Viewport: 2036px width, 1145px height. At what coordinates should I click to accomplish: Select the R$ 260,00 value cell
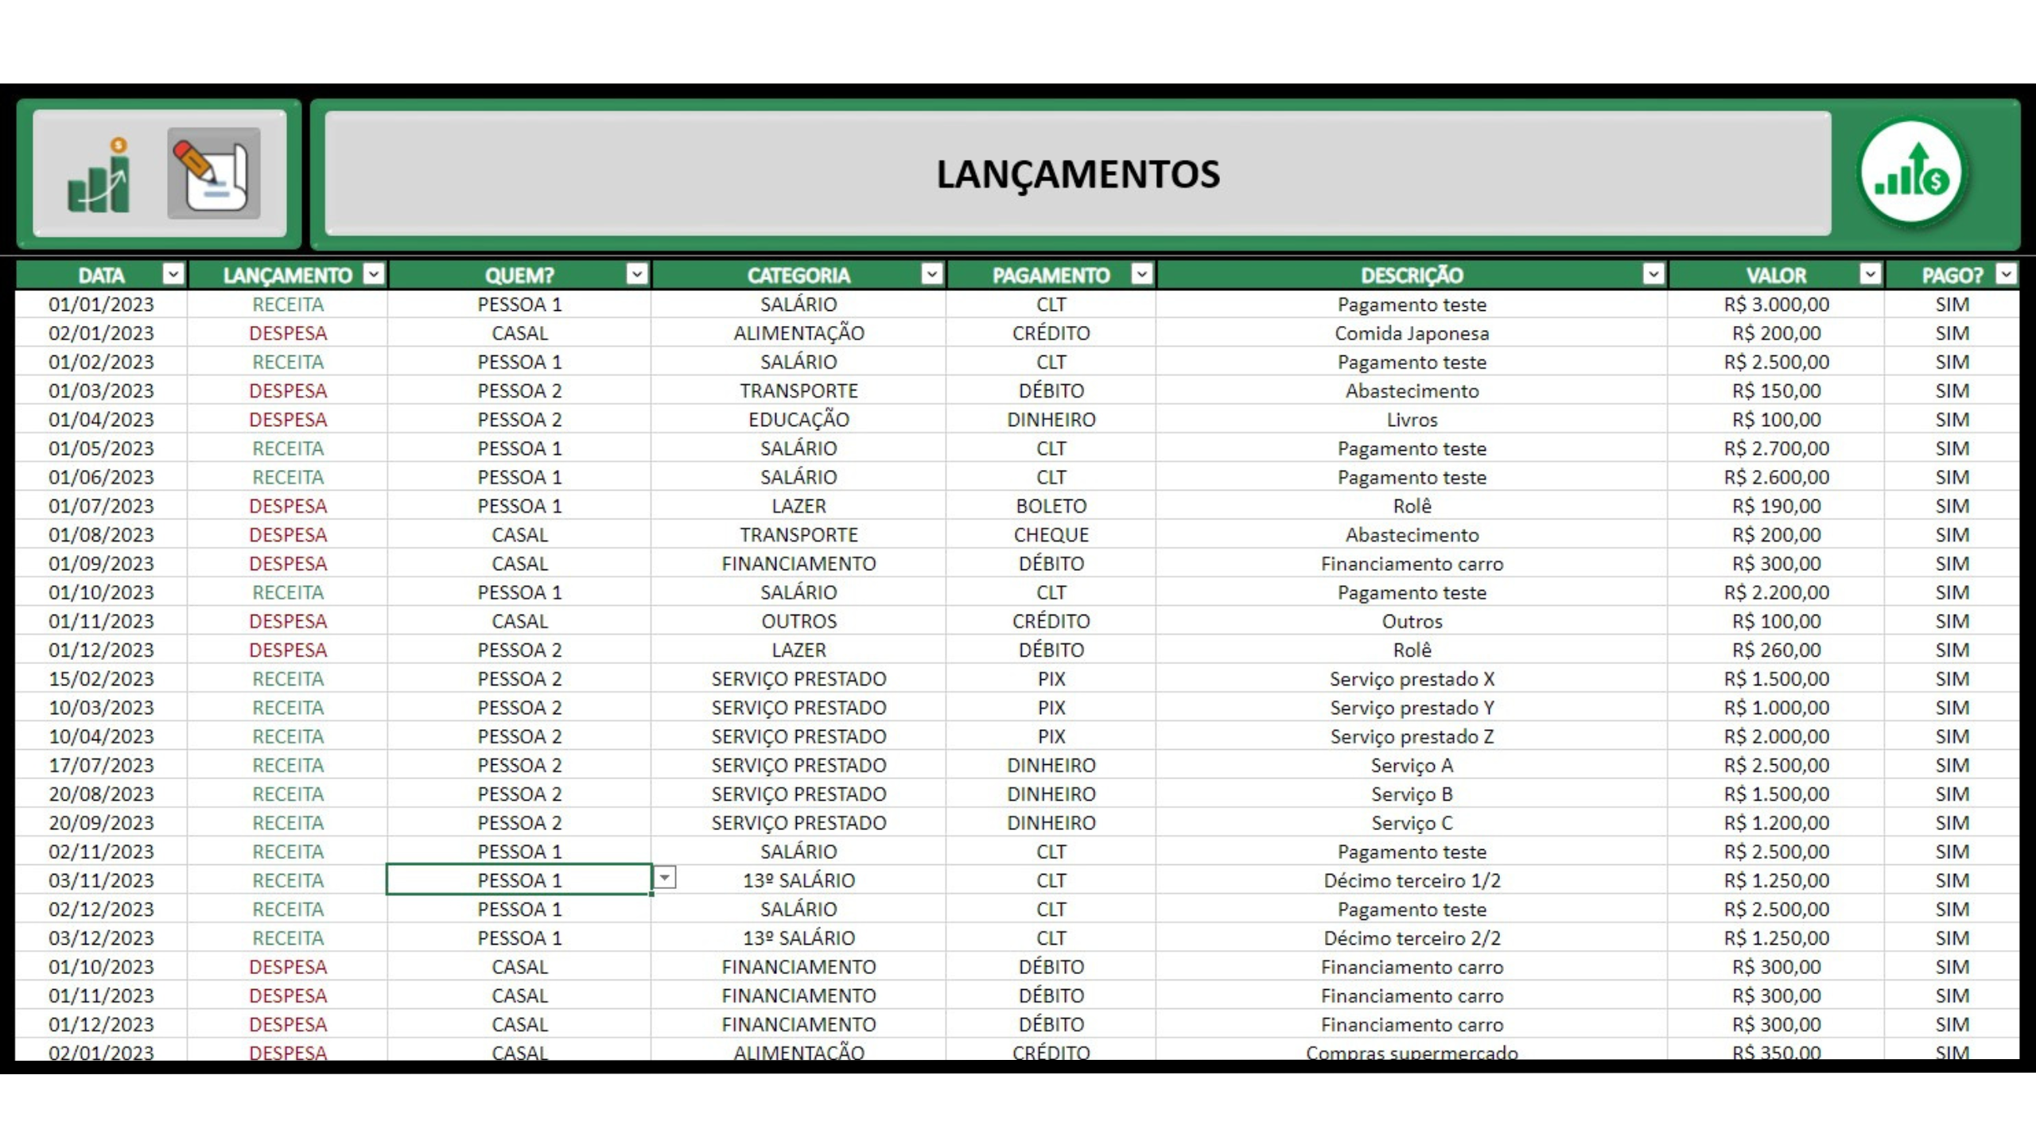tap(1776, 650)
